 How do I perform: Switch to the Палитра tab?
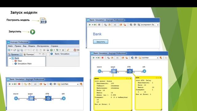click(x=29, y=54)
